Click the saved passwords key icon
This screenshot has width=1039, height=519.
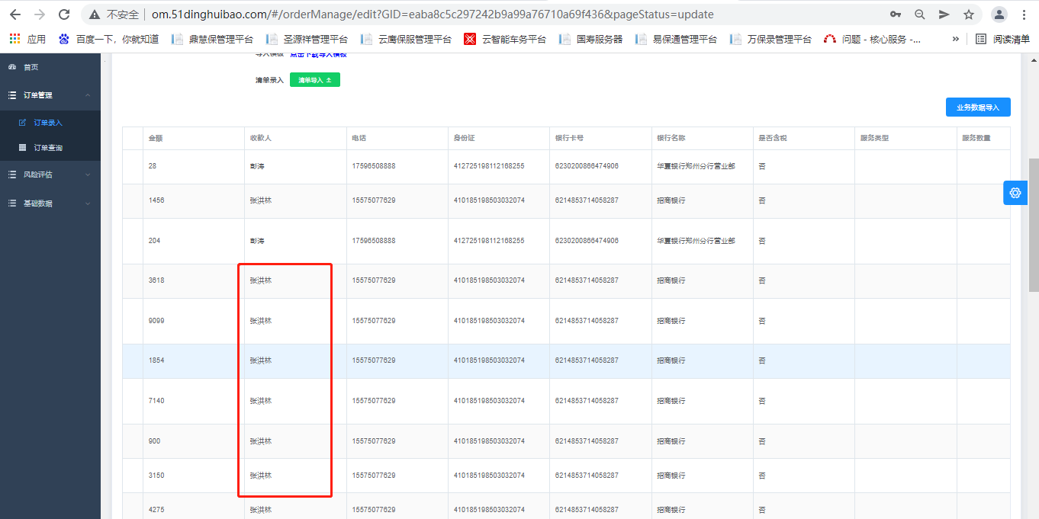pos(896,14)
